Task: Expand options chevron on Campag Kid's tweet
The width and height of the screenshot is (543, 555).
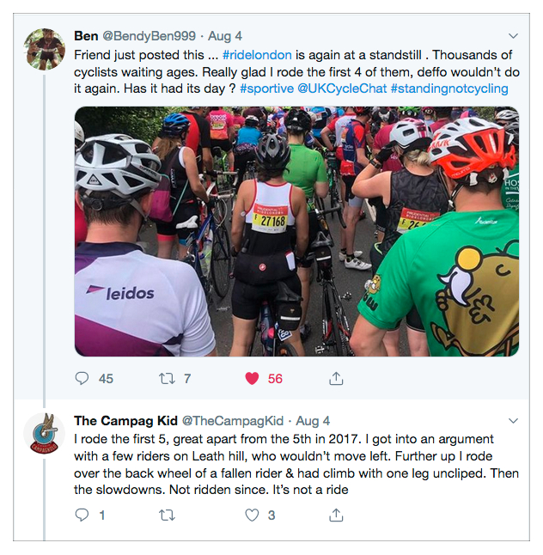Action: coord(514,421)
